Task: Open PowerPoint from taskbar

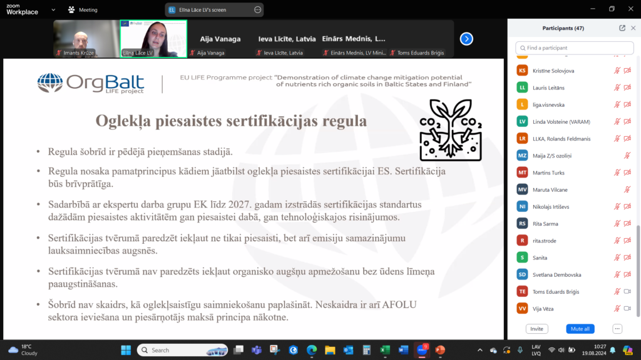Action: (440, 350)
